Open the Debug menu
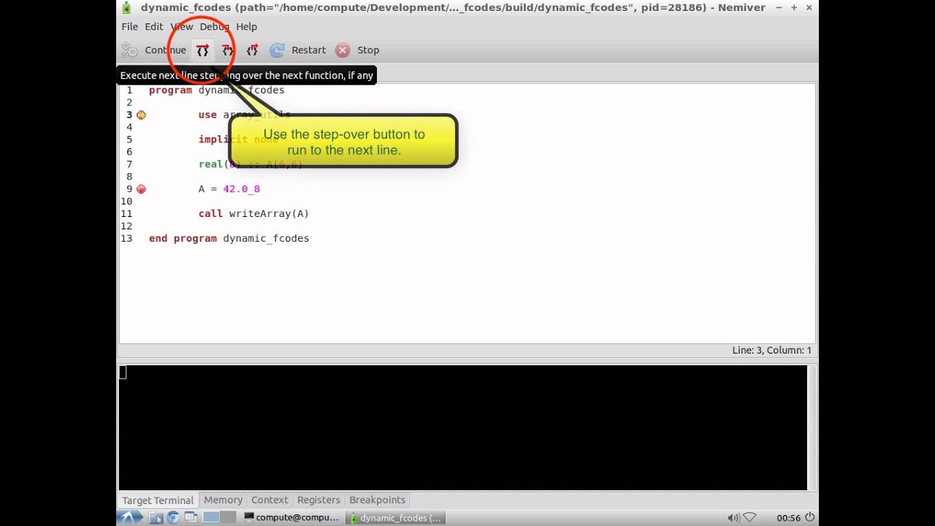The height and width of the screenshot is (526, 935). point(214,26)
